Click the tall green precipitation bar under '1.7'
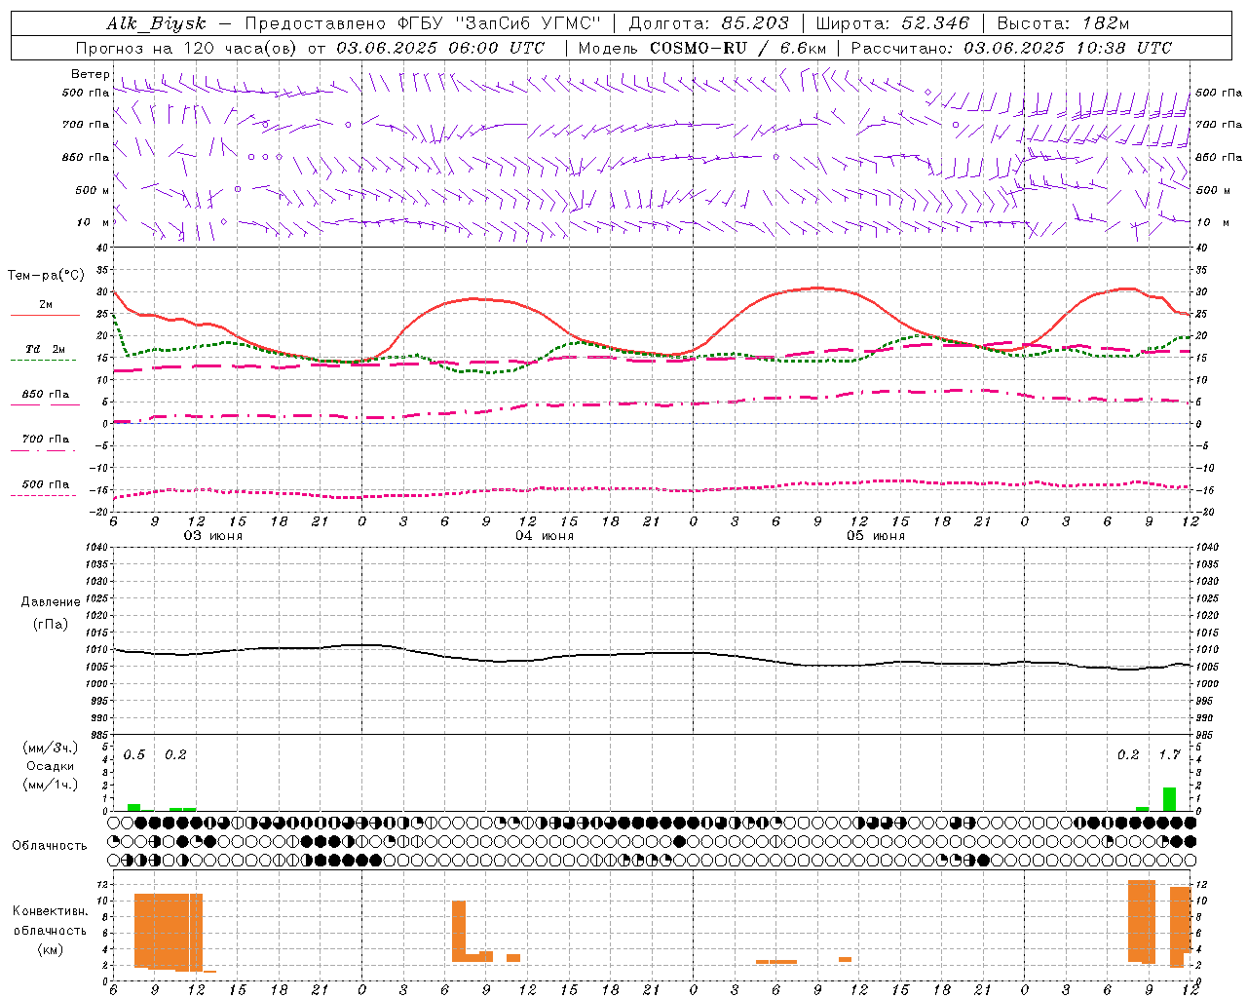Screen dimensions: 1247x998 (1169, 799)
